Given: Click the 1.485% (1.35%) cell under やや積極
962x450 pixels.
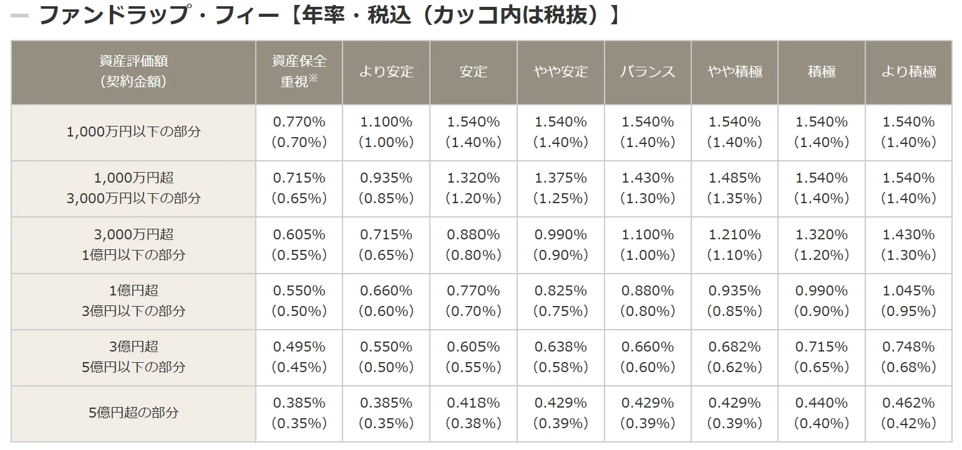Looking at the screenshot, I should pos(734,188).
